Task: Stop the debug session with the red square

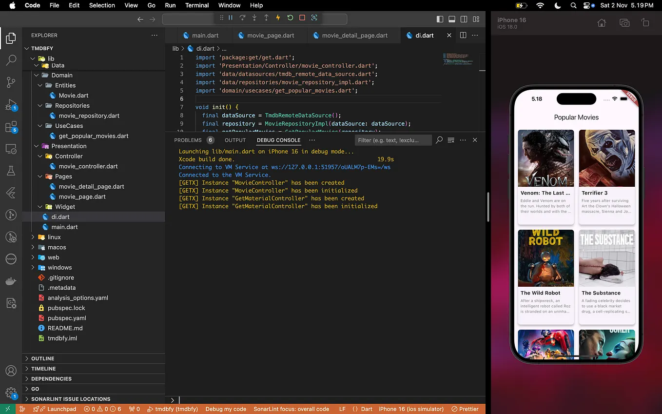Action: 302,18
